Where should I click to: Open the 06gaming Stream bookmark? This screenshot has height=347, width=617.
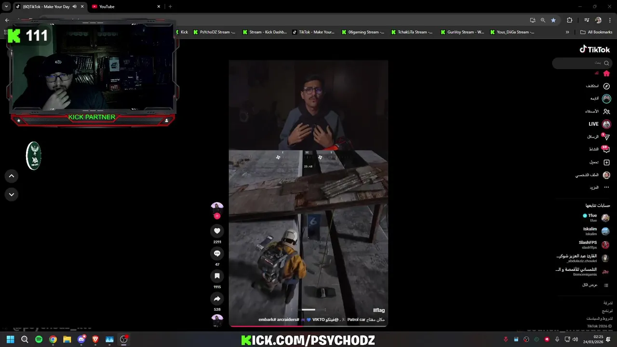pyautogui.click(x=363, y=32)
